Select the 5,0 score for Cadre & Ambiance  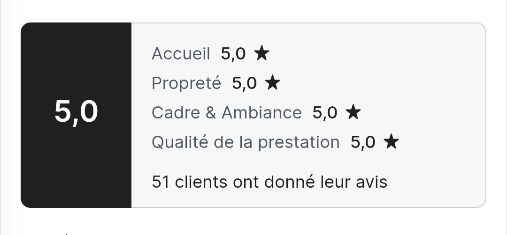pos(325,113)
